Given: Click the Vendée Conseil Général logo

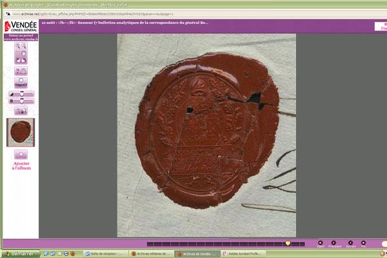Looking at the screenshot, I should click(21, 26).
